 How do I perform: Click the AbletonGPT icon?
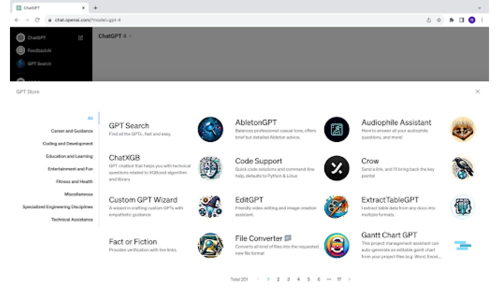pos(337,130)
